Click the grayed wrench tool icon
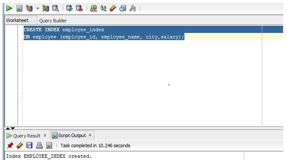Image resolution: width=287 pixels, height=160 pixels. coord(133,8)
